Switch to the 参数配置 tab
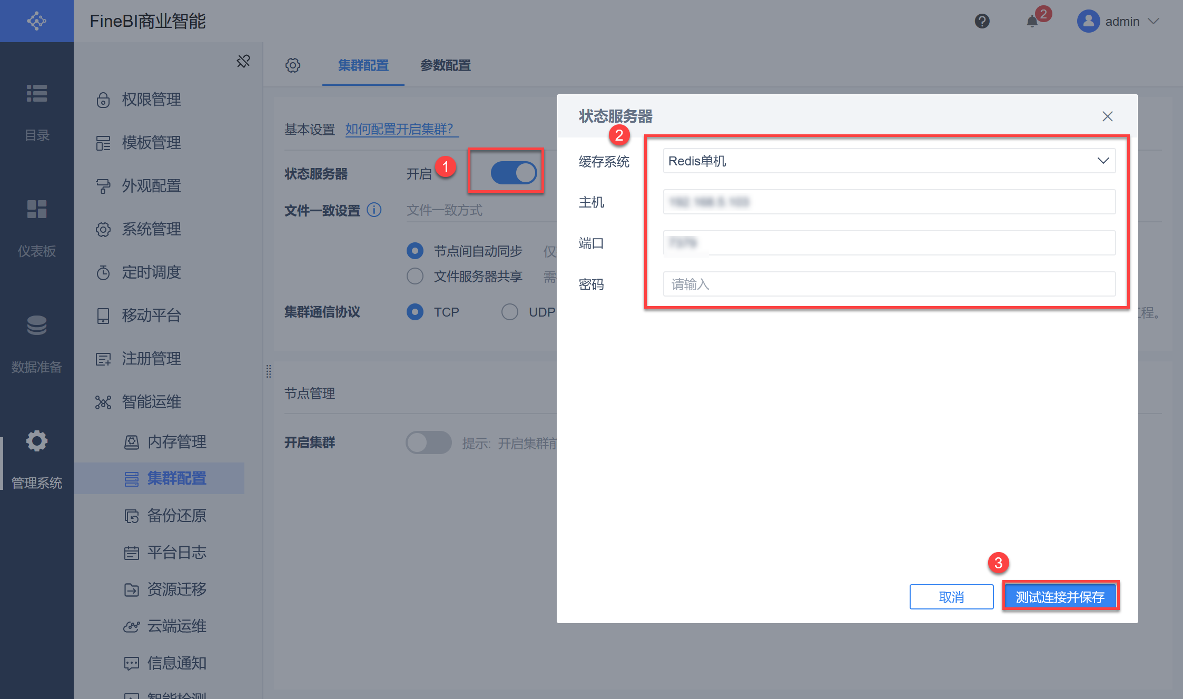Image resolution: width=1183 pixels, height=699 pixels. click(445, 65)
